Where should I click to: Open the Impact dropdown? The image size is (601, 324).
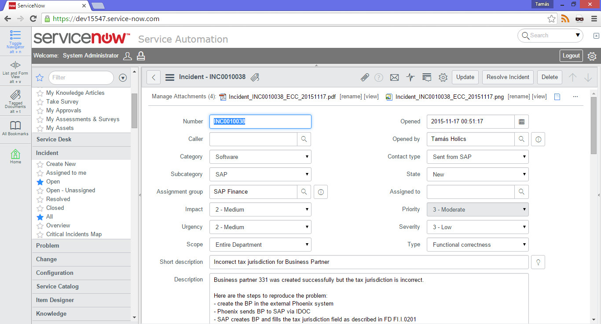coord(260,209)
